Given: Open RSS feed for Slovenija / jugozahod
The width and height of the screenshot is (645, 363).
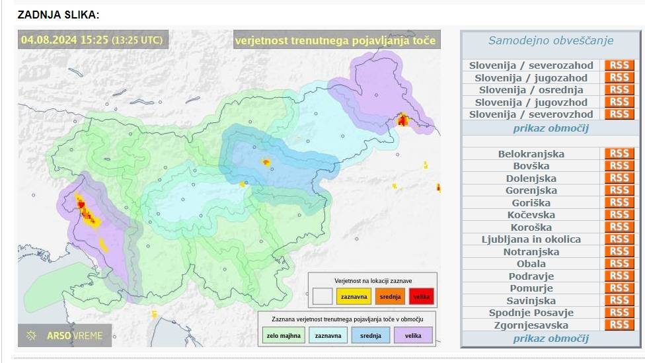Looking at the screenshot, I should (x=619, y=77).
